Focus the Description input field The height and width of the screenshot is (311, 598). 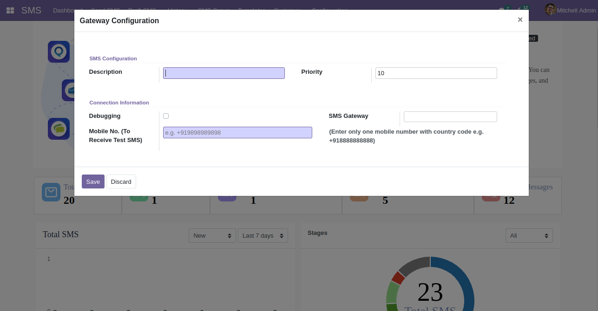click(223, 73)
